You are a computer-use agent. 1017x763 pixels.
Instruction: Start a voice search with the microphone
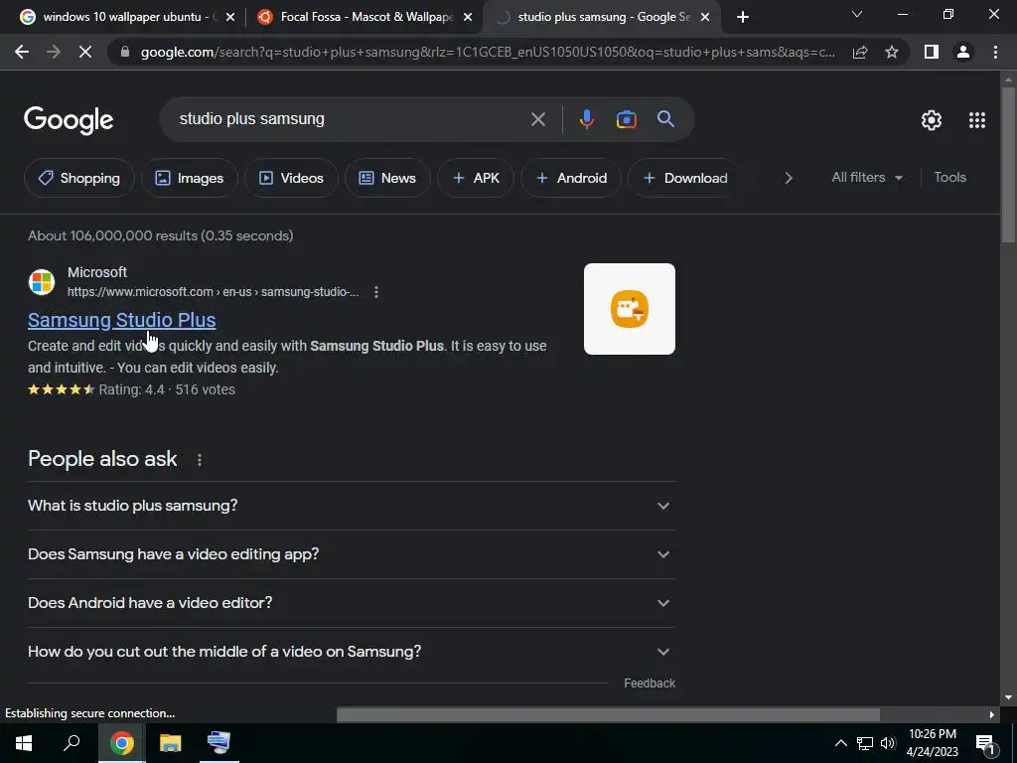tap(586, 119)
